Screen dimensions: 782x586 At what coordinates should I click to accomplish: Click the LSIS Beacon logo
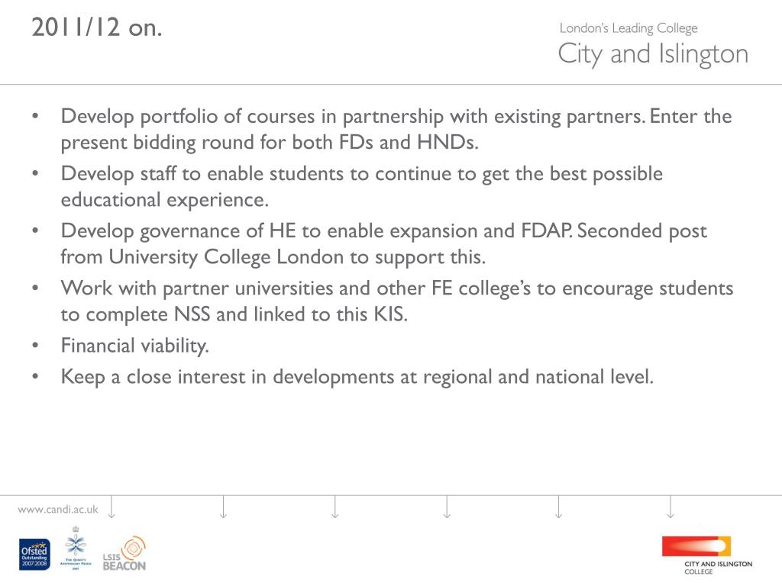124,553
